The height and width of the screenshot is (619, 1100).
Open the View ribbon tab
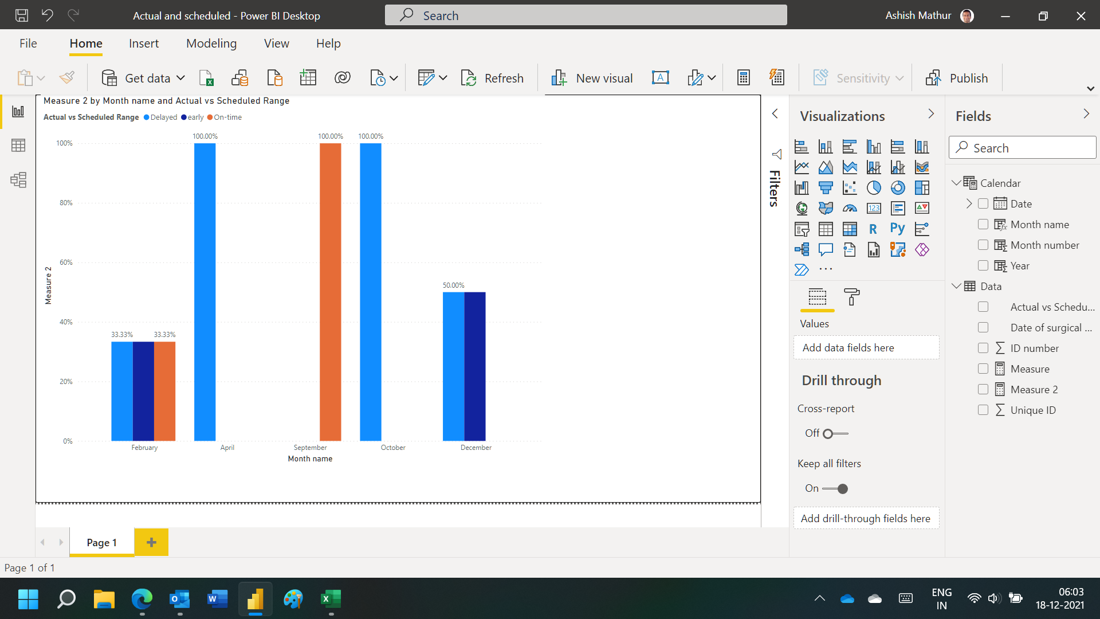click(x=277, y=44)
